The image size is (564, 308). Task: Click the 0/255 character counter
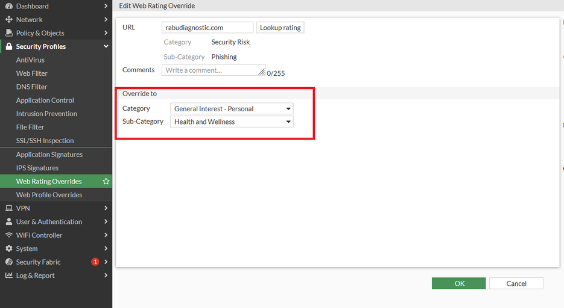276,73
